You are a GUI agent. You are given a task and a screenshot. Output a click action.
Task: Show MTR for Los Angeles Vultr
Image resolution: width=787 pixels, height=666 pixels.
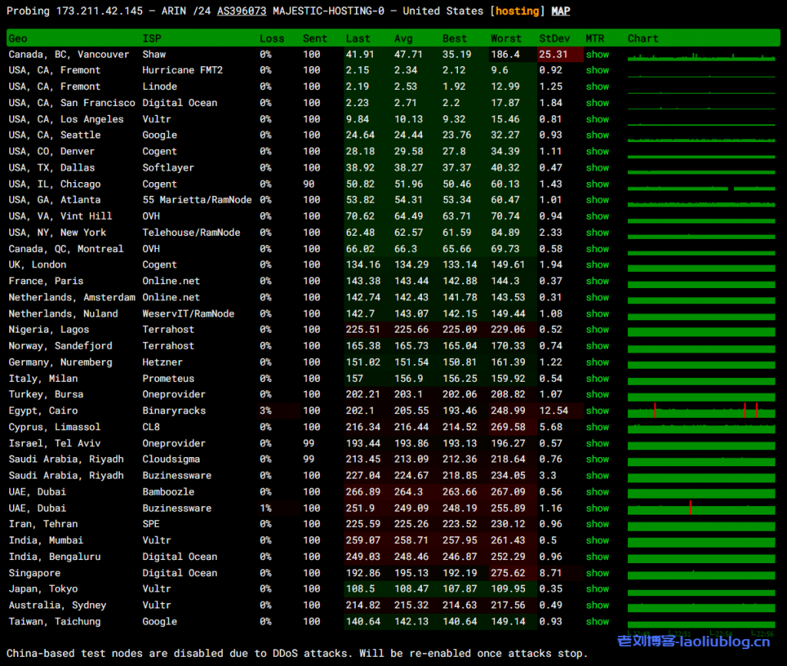tap(597, 119)
